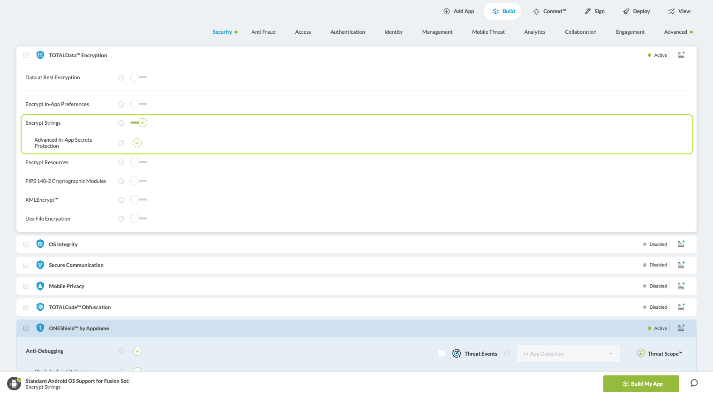713x396 pixels.
Task: Enable the Data at Rest Encryption toggle
Action: [x=138, y=77]
